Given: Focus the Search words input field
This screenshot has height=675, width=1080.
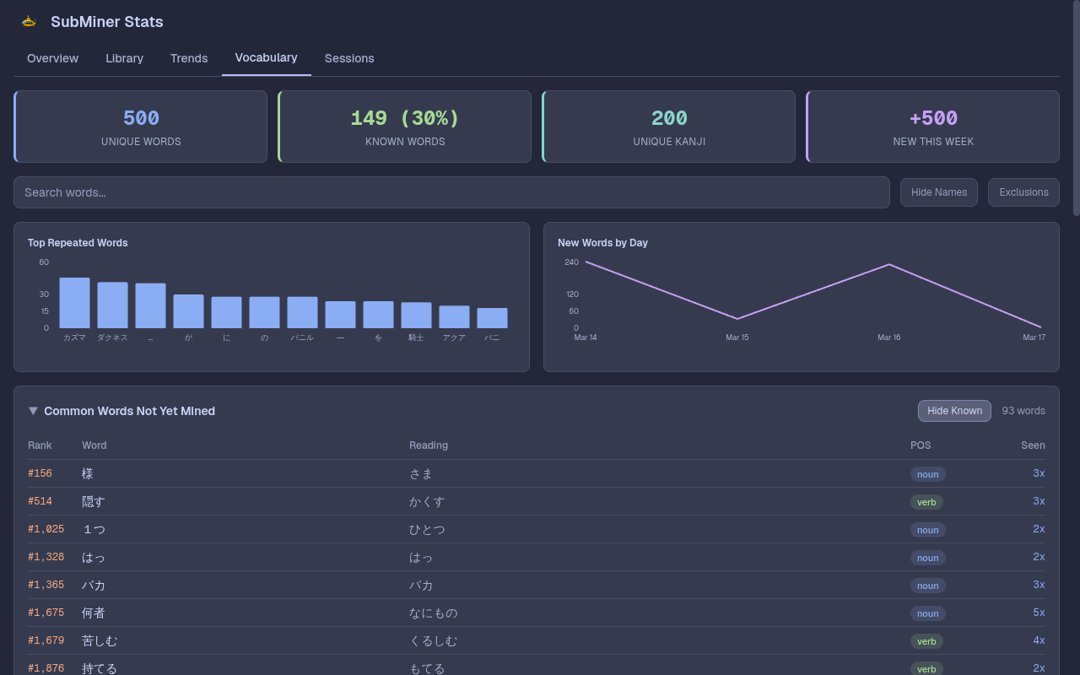Looking at the screenshot, I should pos(451,192).
